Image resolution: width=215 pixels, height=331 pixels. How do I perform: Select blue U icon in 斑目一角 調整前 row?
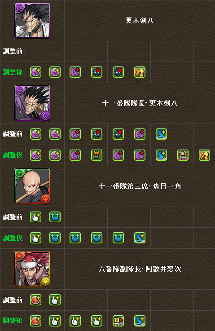pyautogui.click(x=55, y=217)
